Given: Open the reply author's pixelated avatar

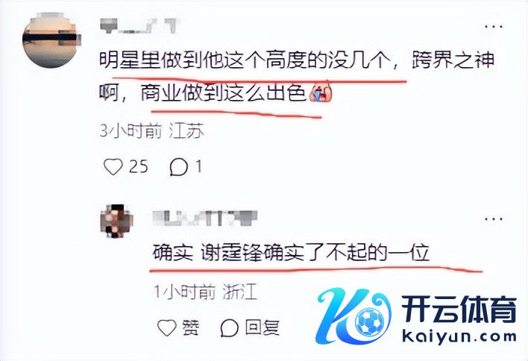Looking at the screenshot, I should (x=117, y=221).
